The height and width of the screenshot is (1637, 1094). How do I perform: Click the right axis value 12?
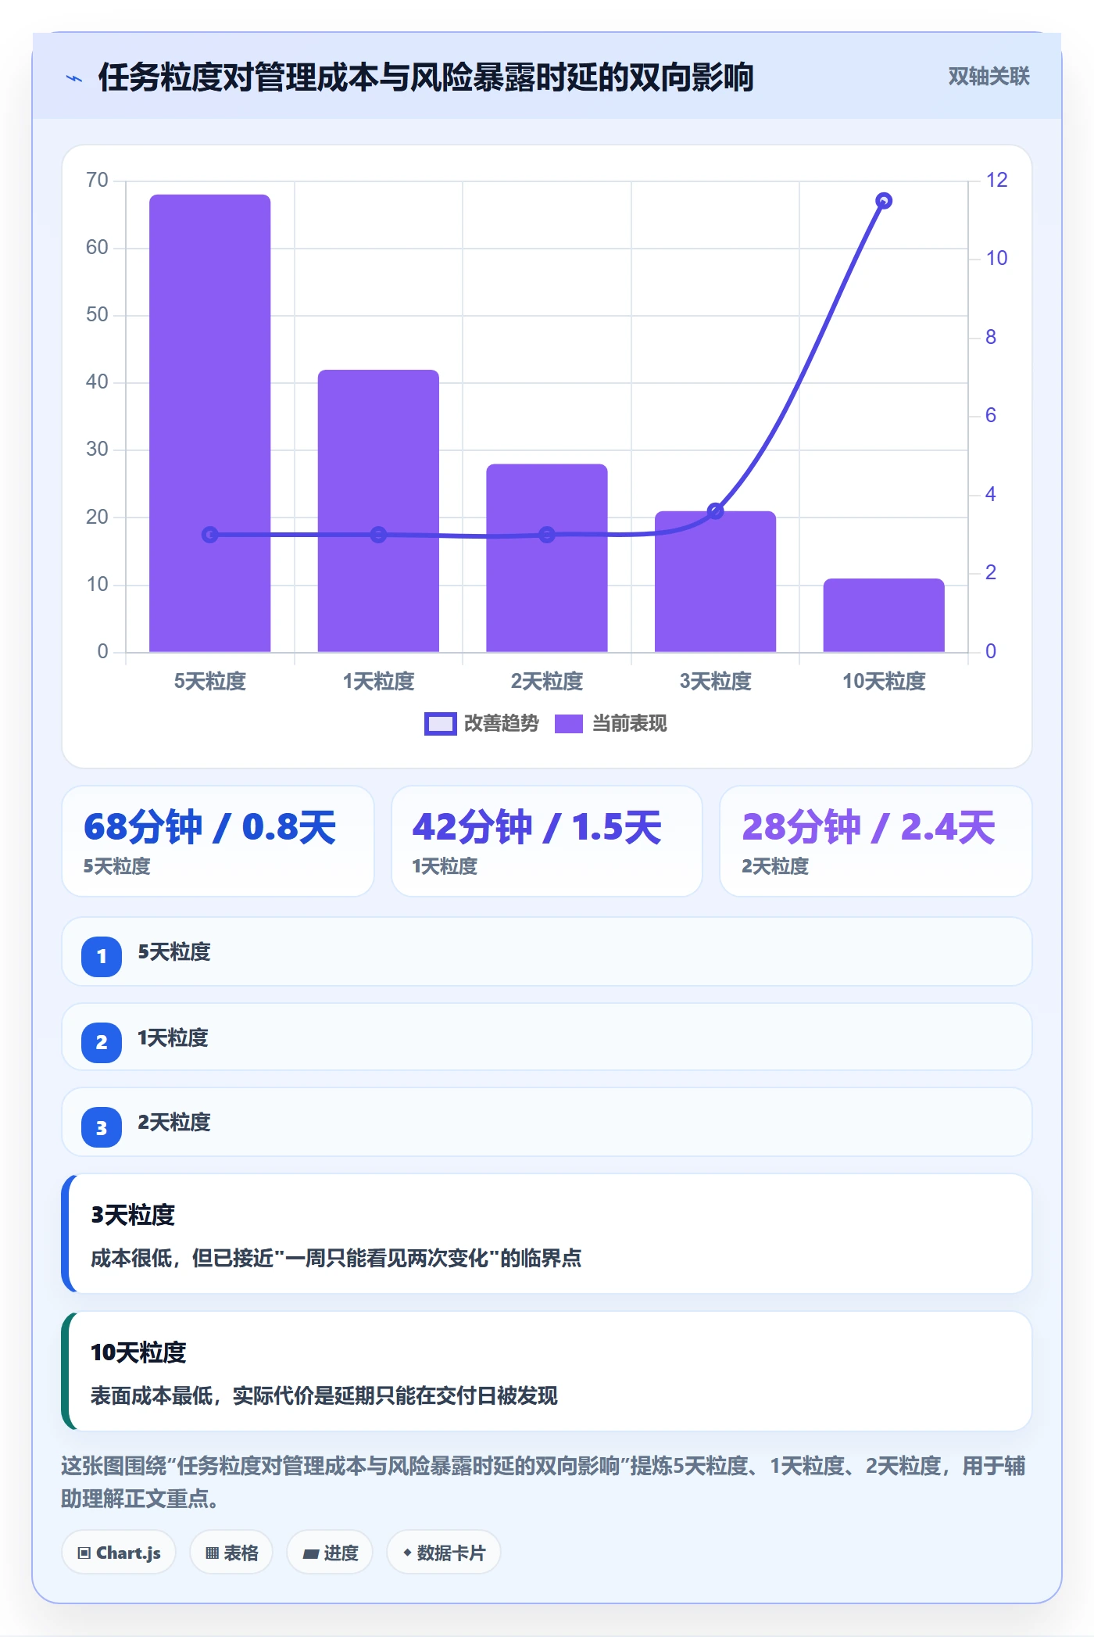pyautogui.click(x=996, y=181)
